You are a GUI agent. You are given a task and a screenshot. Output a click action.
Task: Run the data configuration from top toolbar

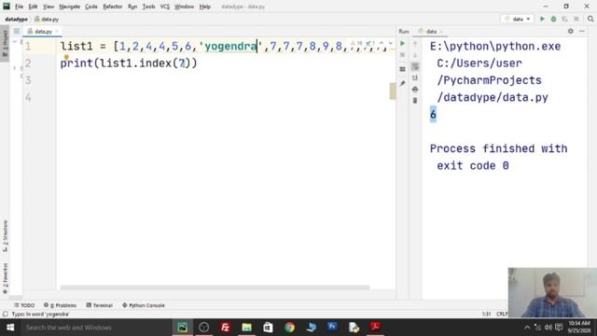pos(542,19)
